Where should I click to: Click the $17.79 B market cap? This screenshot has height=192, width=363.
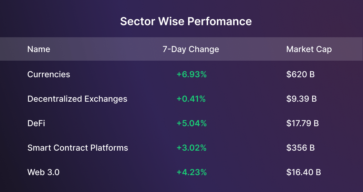coord(302,123)
